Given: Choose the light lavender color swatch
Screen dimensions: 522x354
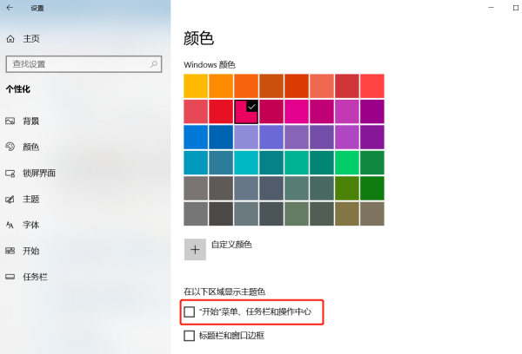Looking at the screenshot, I should pos(247,137).
